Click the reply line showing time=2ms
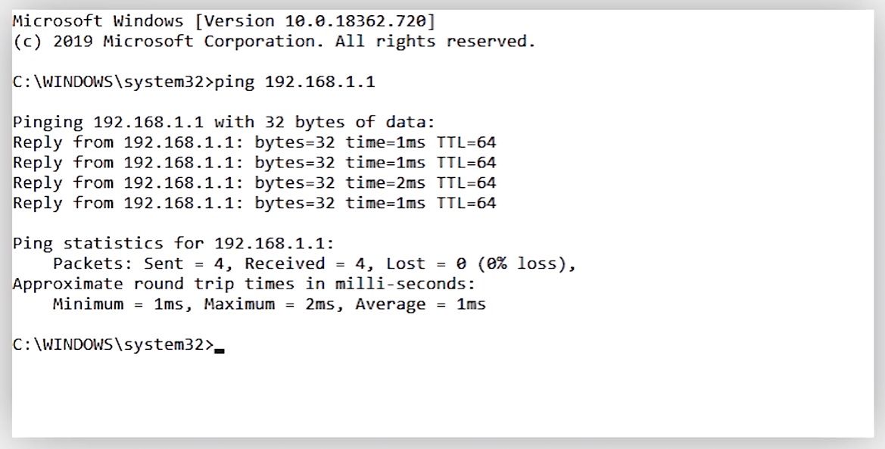 point(254,183)
